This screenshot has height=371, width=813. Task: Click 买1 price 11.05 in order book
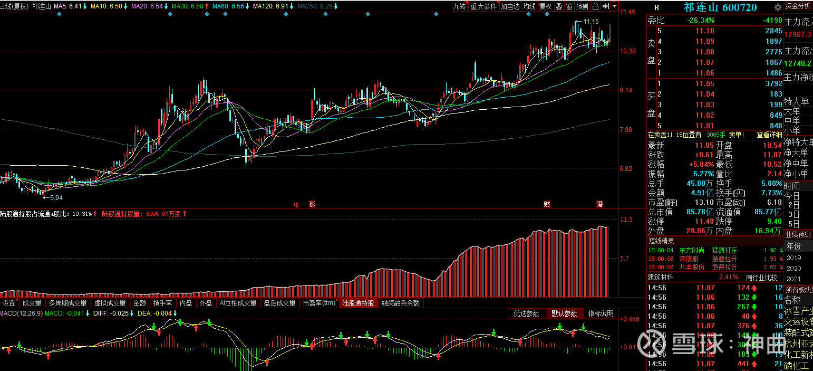(x=704, y=83)
